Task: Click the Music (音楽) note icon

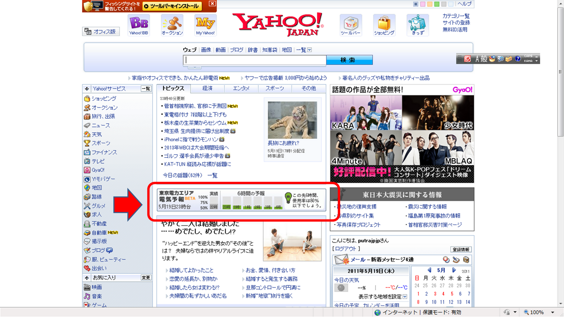Action: point(87,297)
